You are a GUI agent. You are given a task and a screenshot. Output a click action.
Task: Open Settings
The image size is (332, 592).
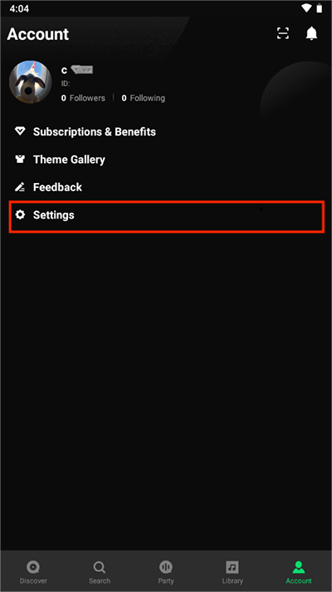[166, 216]
